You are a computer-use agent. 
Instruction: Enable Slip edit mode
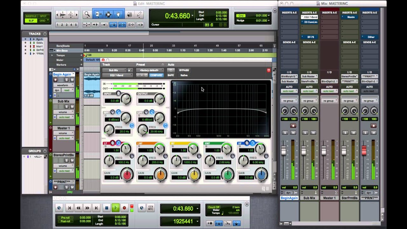coord(31,21)
